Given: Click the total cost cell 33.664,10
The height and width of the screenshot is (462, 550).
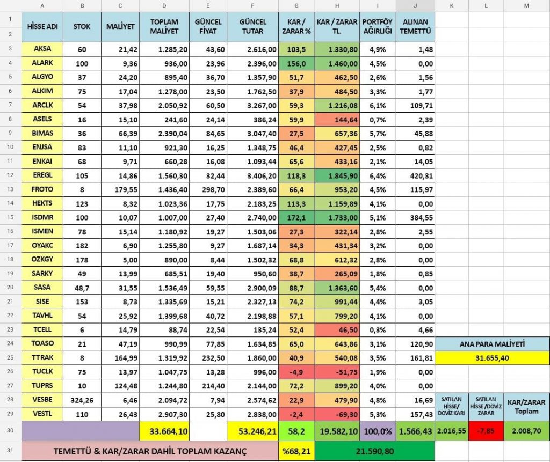Looking at the screenshot, I should (x=164, y=430).
